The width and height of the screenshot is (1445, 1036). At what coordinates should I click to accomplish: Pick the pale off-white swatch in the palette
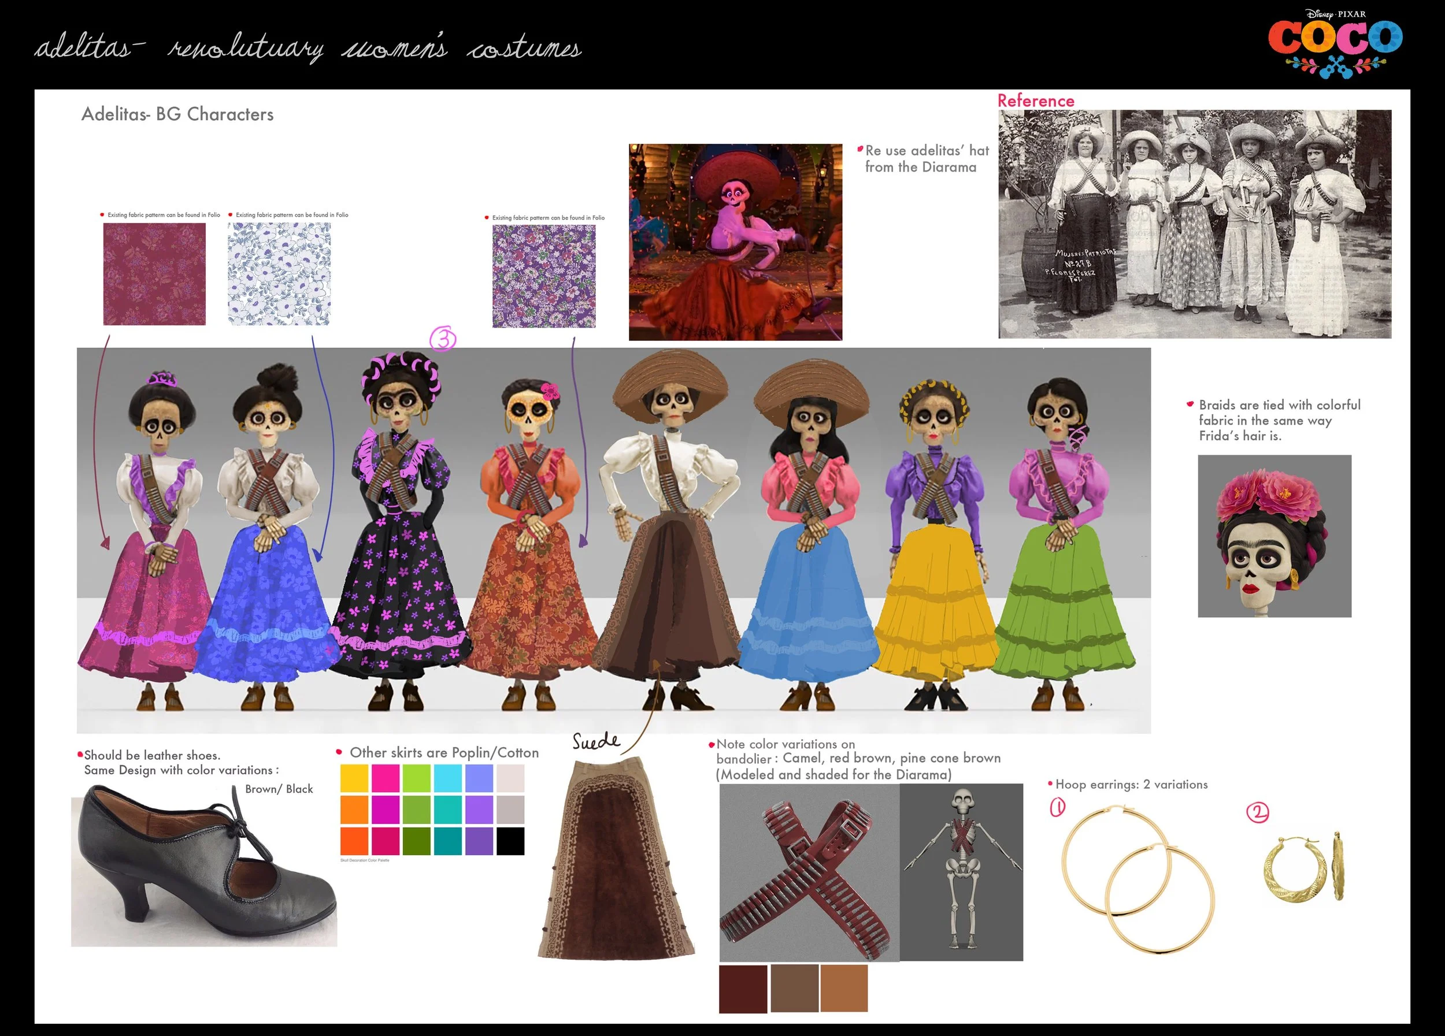(x=510, y=778)
